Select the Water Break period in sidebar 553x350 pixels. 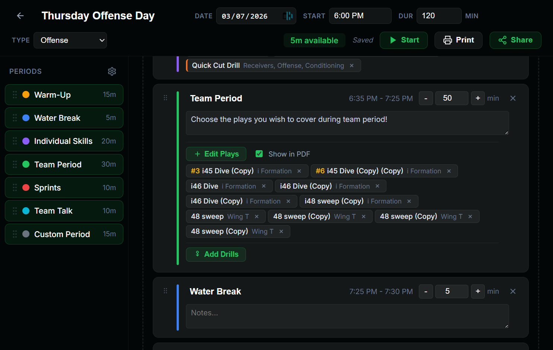[x=64, y=118]
